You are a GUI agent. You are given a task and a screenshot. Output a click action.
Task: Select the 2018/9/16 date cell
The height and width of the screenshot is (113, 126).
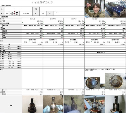point(115,19)
